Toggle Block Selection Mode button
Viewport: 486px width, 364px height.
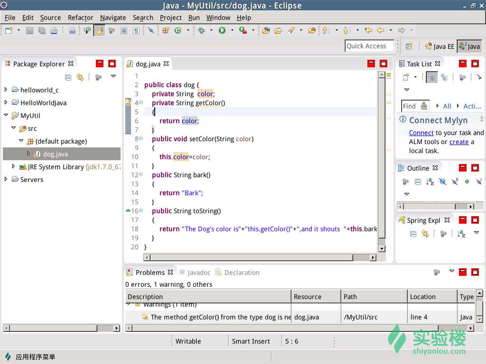(124, 30)
